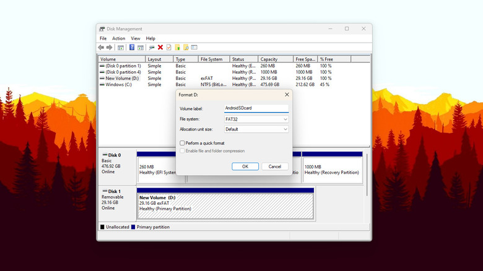This screenshot has width=483, height=271.
Task: Click the Volume label text field
Action: 256,108
